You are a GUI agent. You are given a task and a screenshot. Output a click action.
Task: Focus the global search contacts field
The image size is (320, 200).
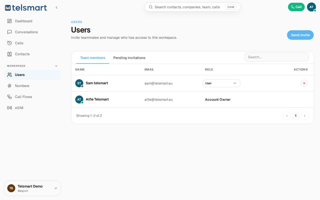coord(192,7)
